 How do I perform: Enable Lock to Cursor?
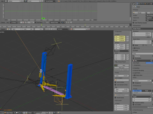click(x=115, y=82)
